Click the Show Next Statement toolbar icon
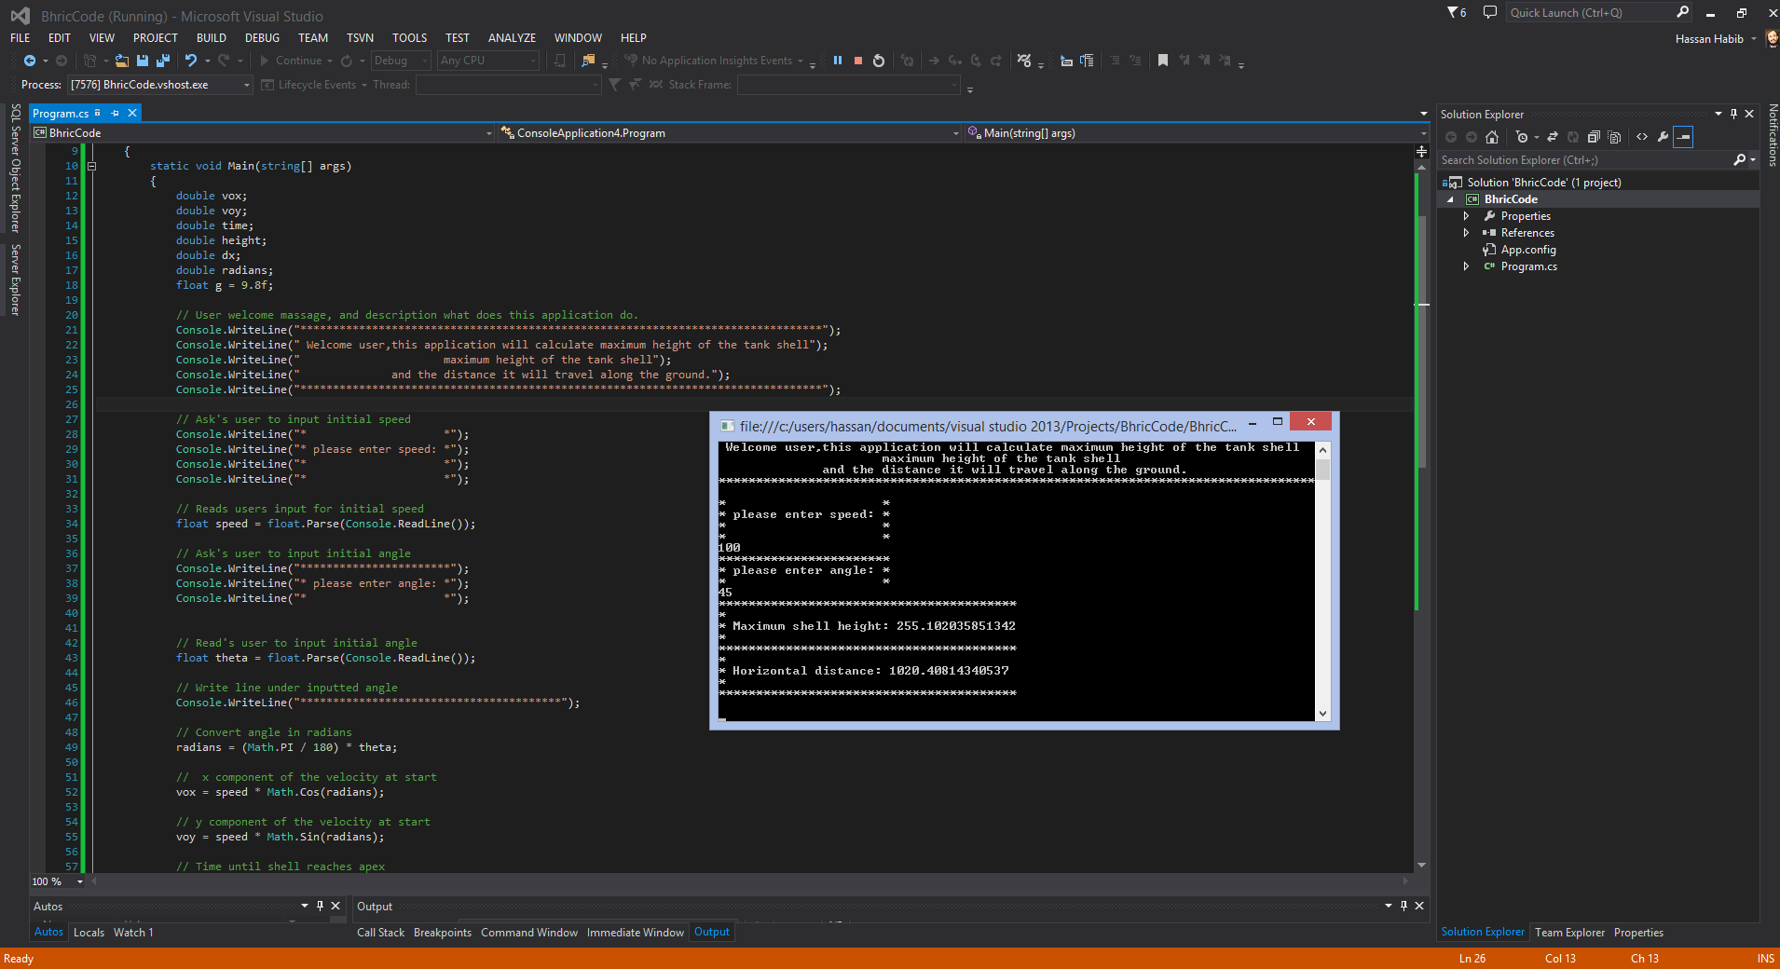Screen dimensions: 1780x969 (934, 61)
